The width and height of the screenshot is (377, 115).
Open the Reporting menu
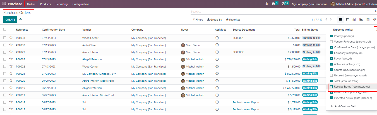tap(61, 4)
